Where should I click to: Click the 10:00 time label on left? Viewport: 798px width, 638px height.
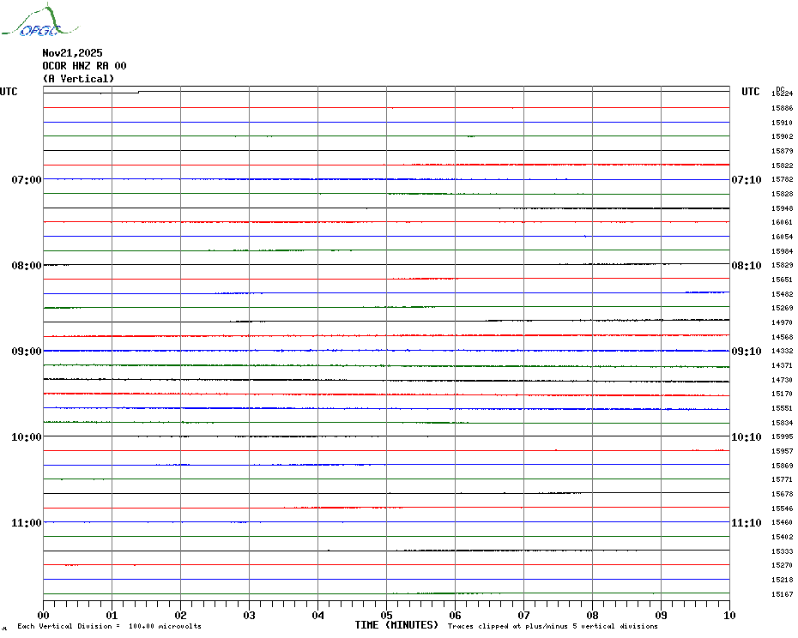(26, 437)
